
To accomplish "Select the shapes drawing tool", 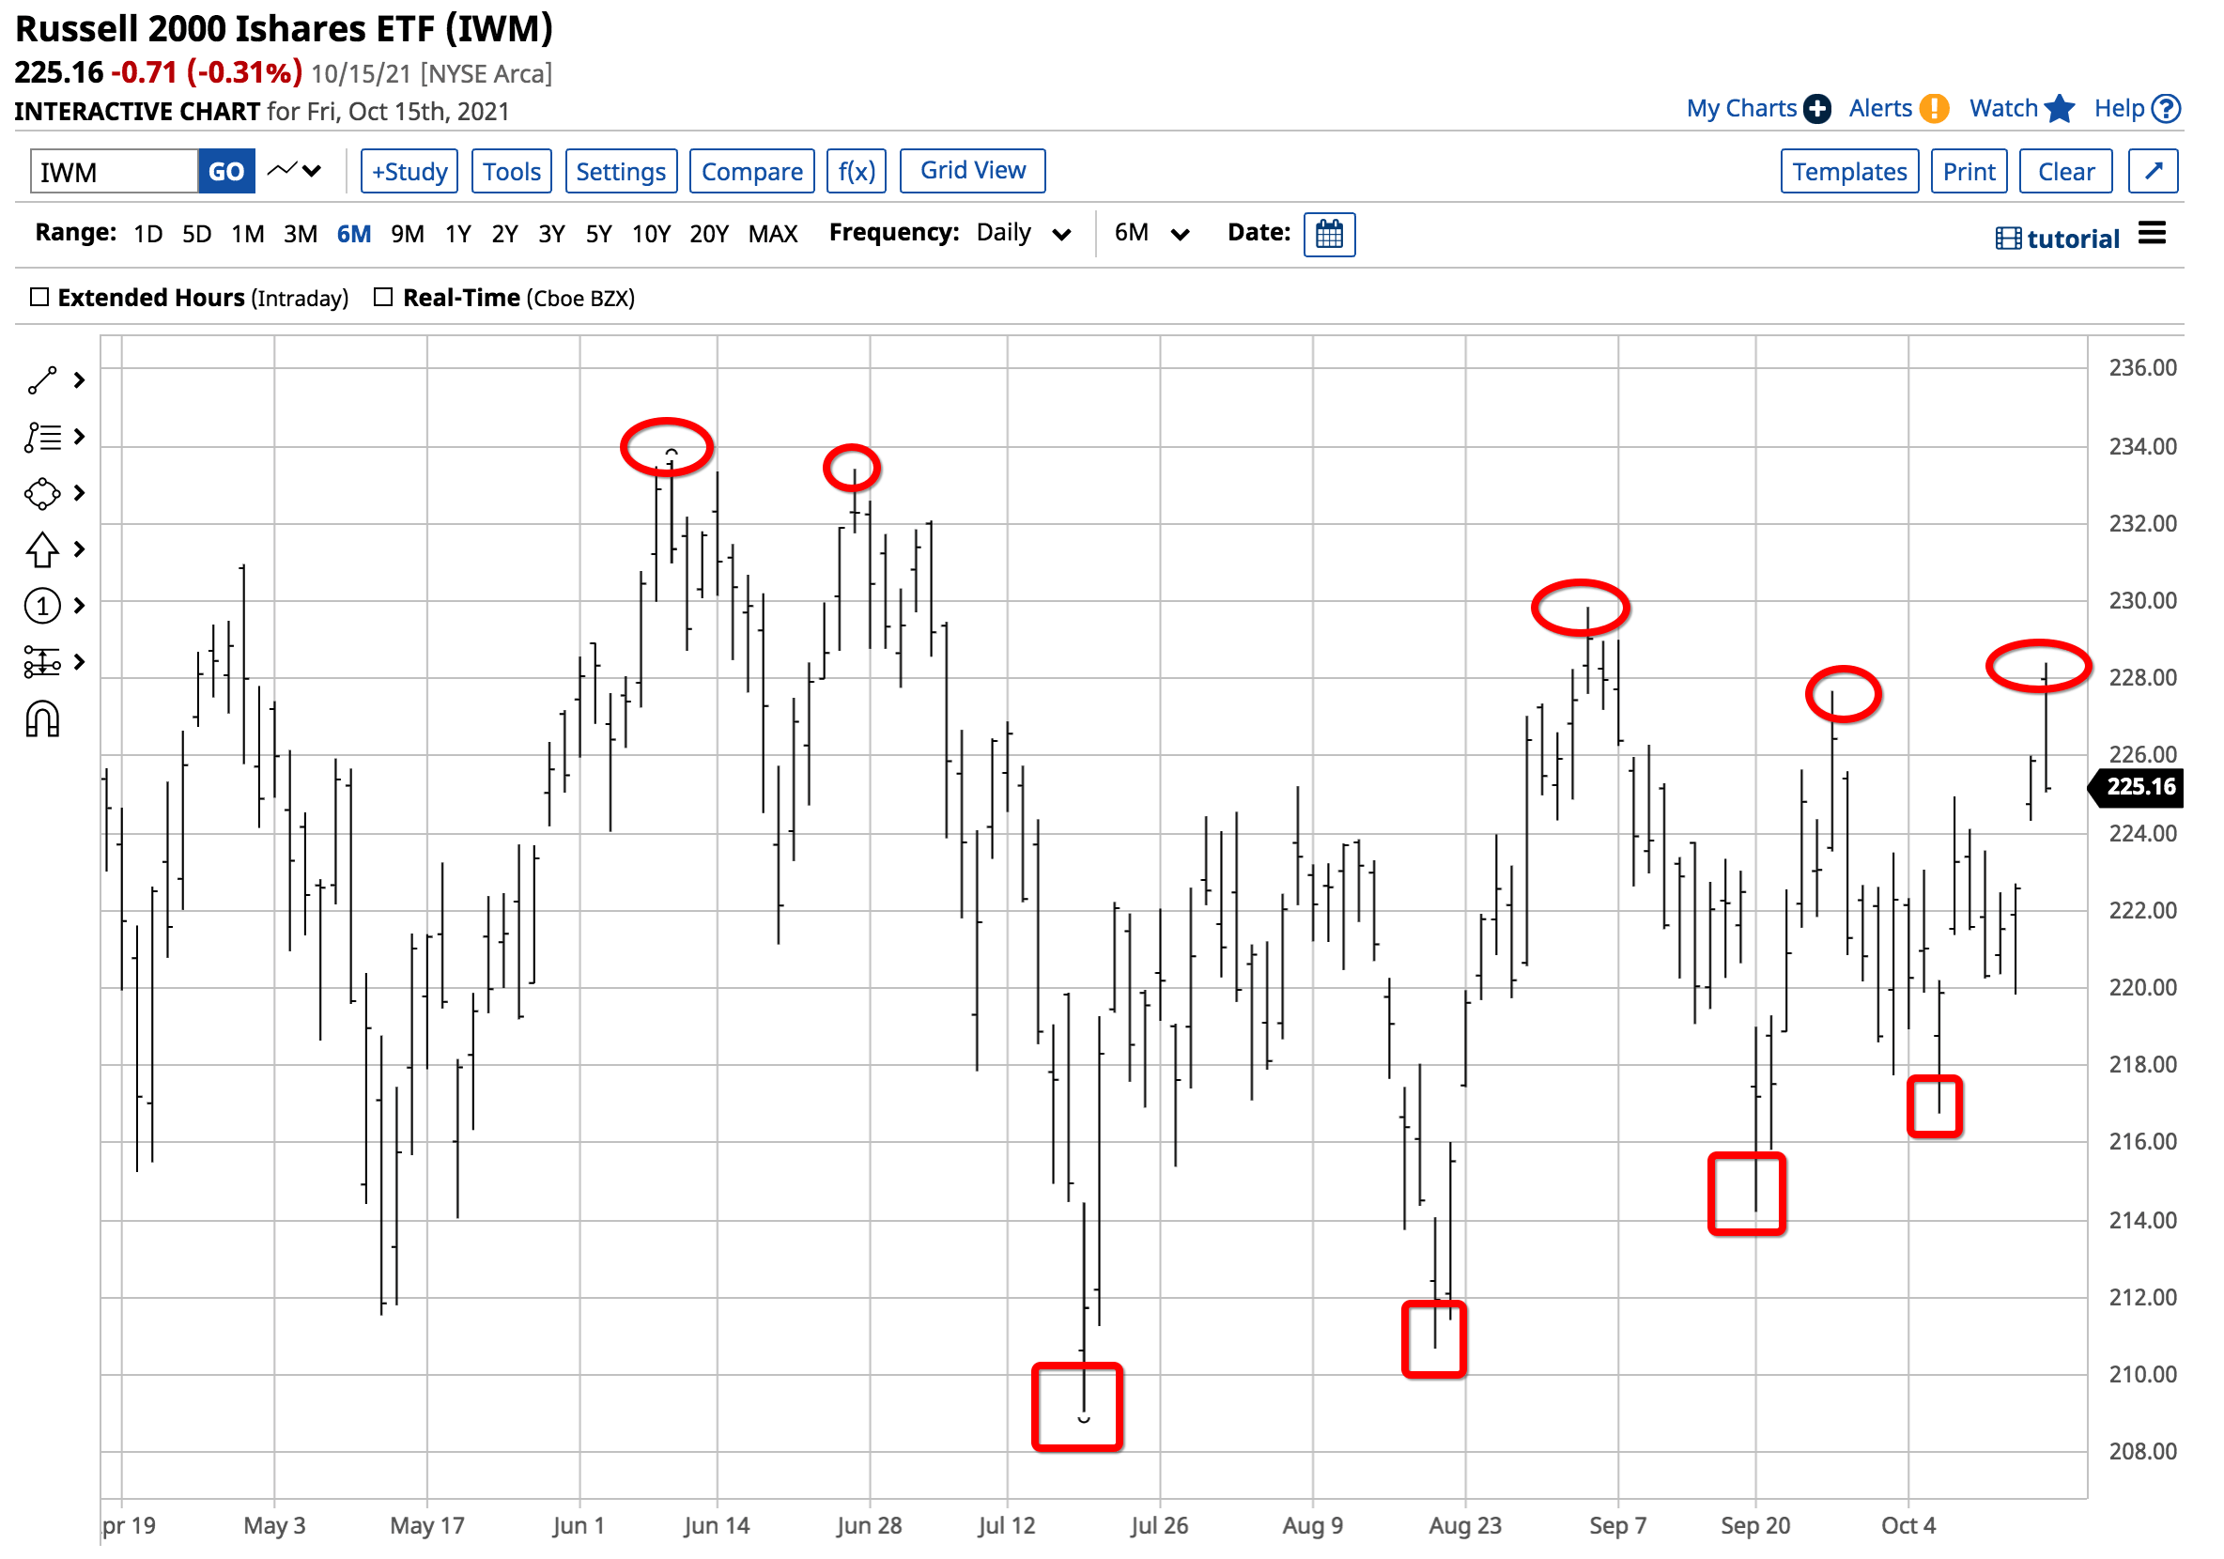I will [43, 494].
